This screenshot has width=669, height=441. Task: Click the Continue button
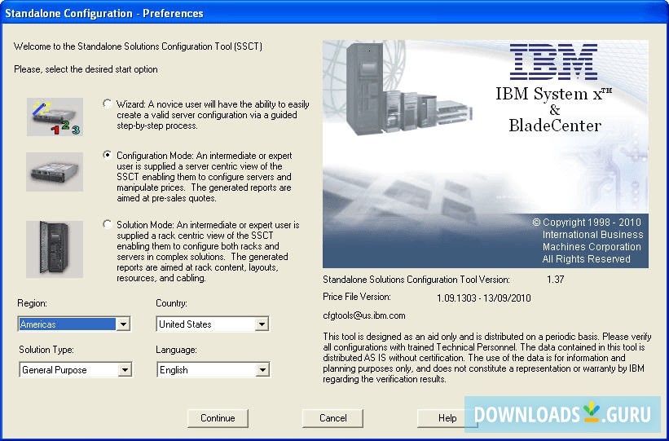pyautogui.click(x=218, y=418)
